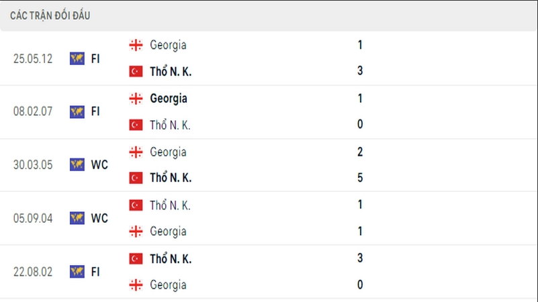Click the Georgia flag in the 08.02.07 match

(x=136, y=98)
